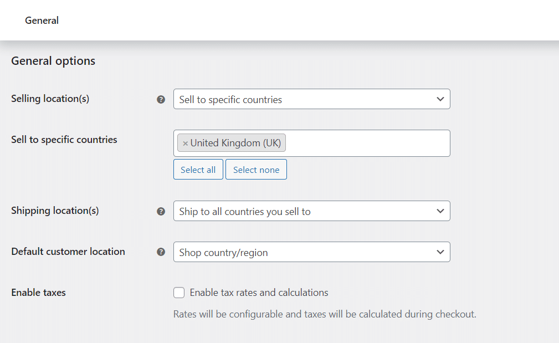559x343 pixels.
Task: Click the chevron on Selling location(s) dropdown
Action: (440, 99)
